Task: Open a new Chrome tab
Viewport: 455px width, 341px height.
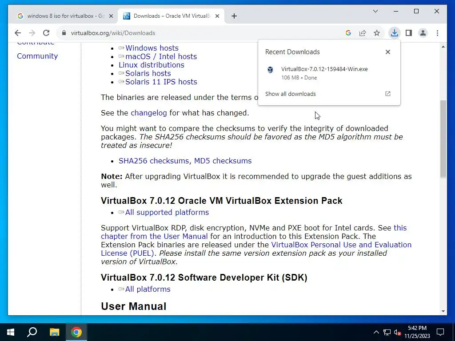Action: point(234,16)
